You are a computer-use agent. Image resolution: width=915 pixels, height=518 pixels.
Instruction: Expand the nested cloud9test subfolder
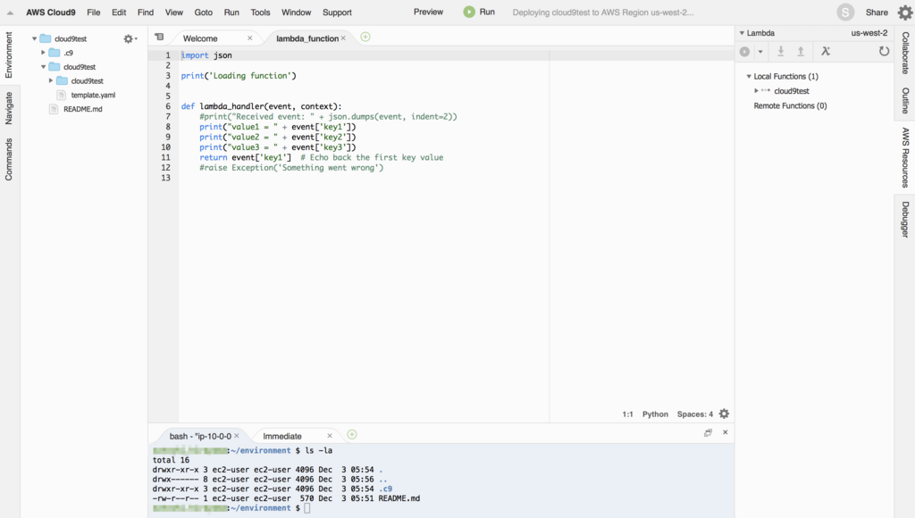51,80
